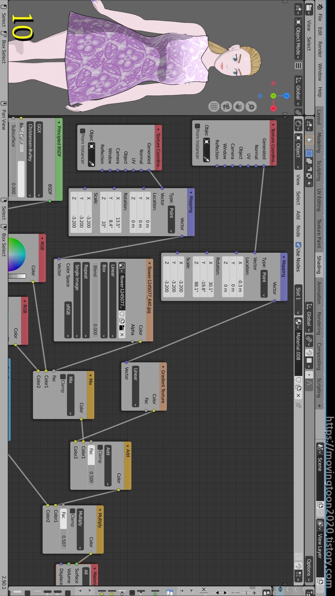Click the image browse icon in flower node

click(122, 267)
